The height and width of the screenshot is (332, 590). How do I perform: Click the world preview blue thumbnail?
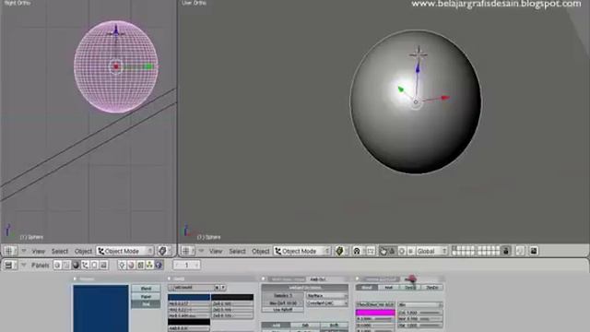(100, 308)
